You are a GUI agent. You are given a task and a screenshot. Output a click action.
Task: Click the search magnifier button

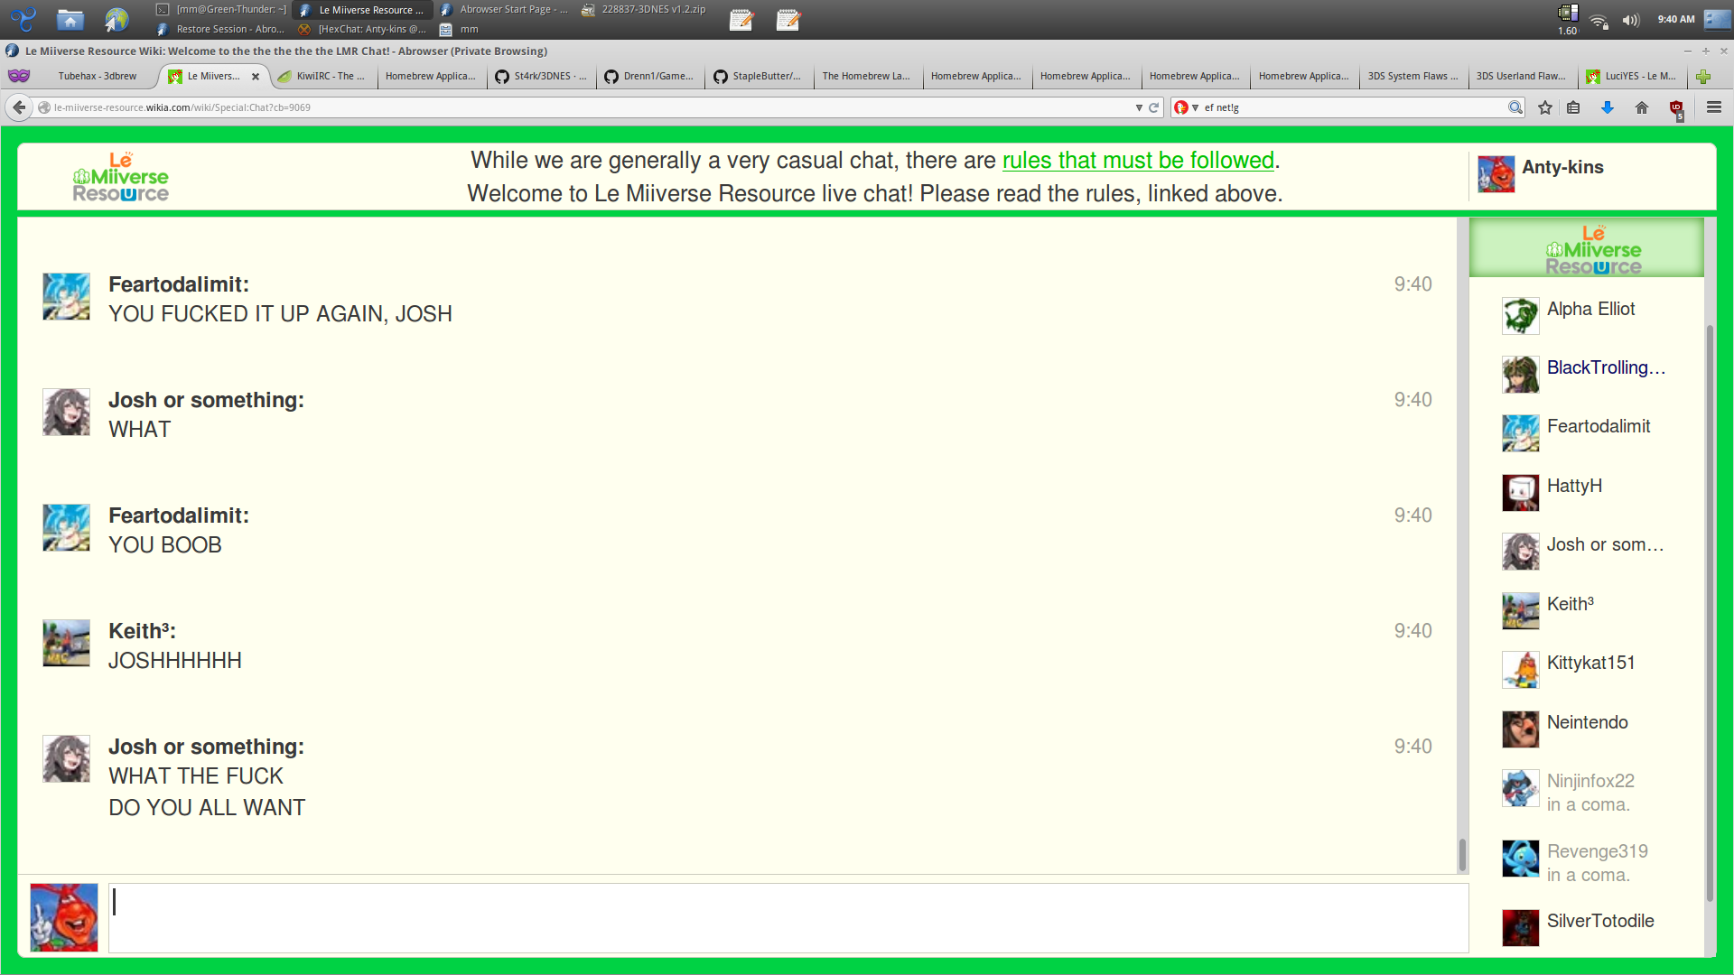point(1515,107)
